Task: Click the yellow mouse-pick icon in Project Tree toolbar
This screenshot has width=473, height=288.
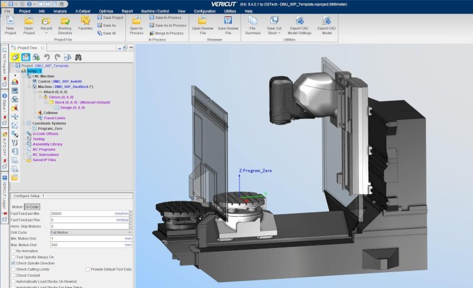Action: [15, 57]
